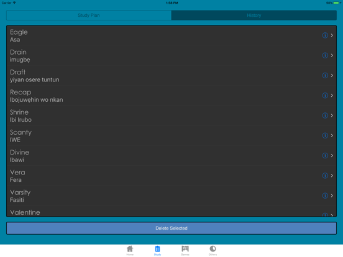This screenshot has width=343, height=257.
Task: Go to Home tab in bottom bar
Action: point(130,250)
